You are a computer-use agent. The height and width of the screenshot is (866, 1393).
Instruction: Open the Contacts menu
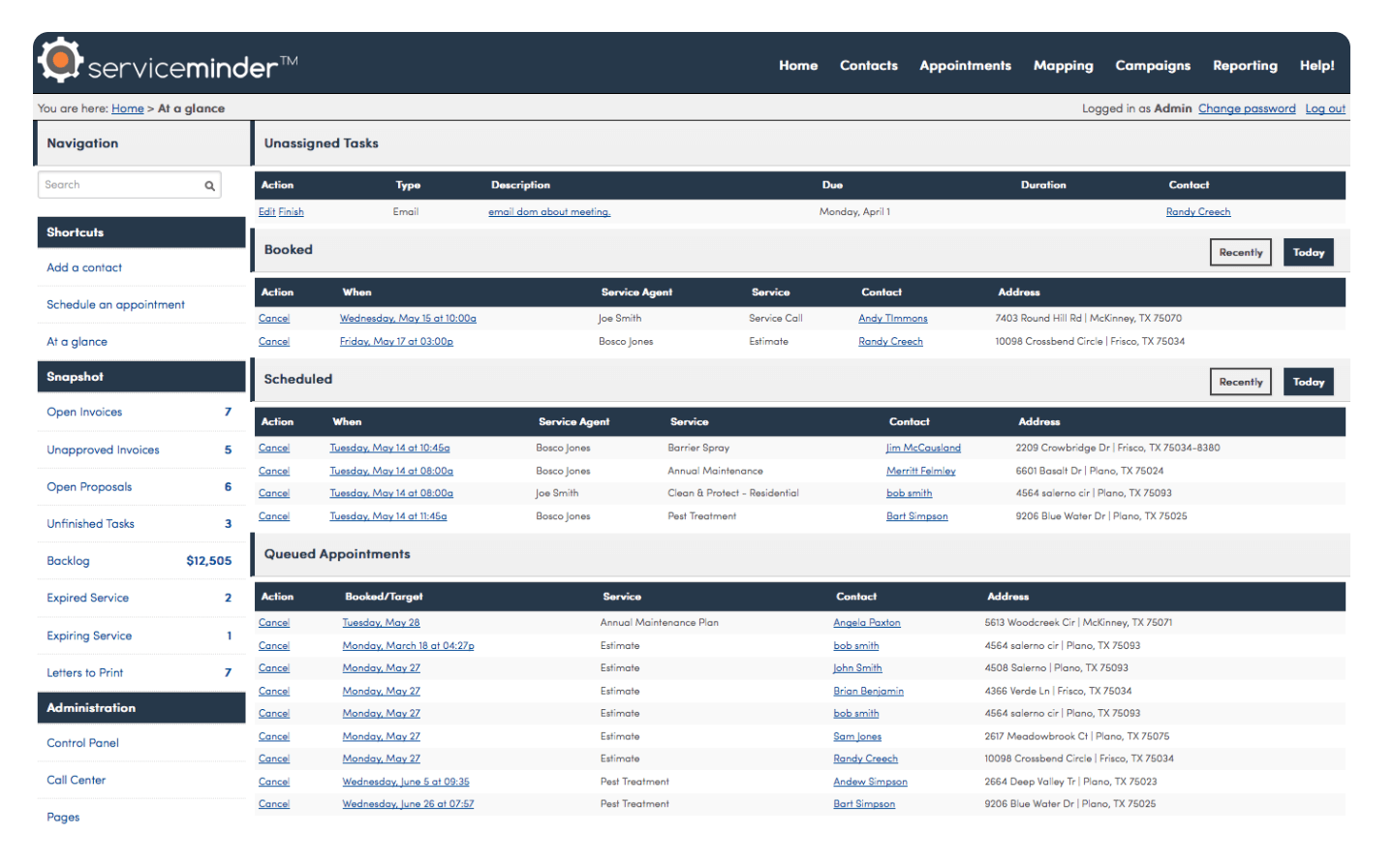(869, 66)
